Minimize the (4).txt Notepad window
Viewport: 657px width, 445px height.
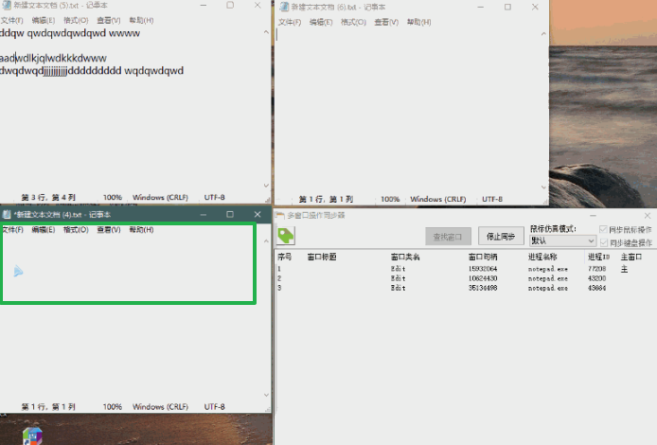pyautogui.click(x=204, y=215)
